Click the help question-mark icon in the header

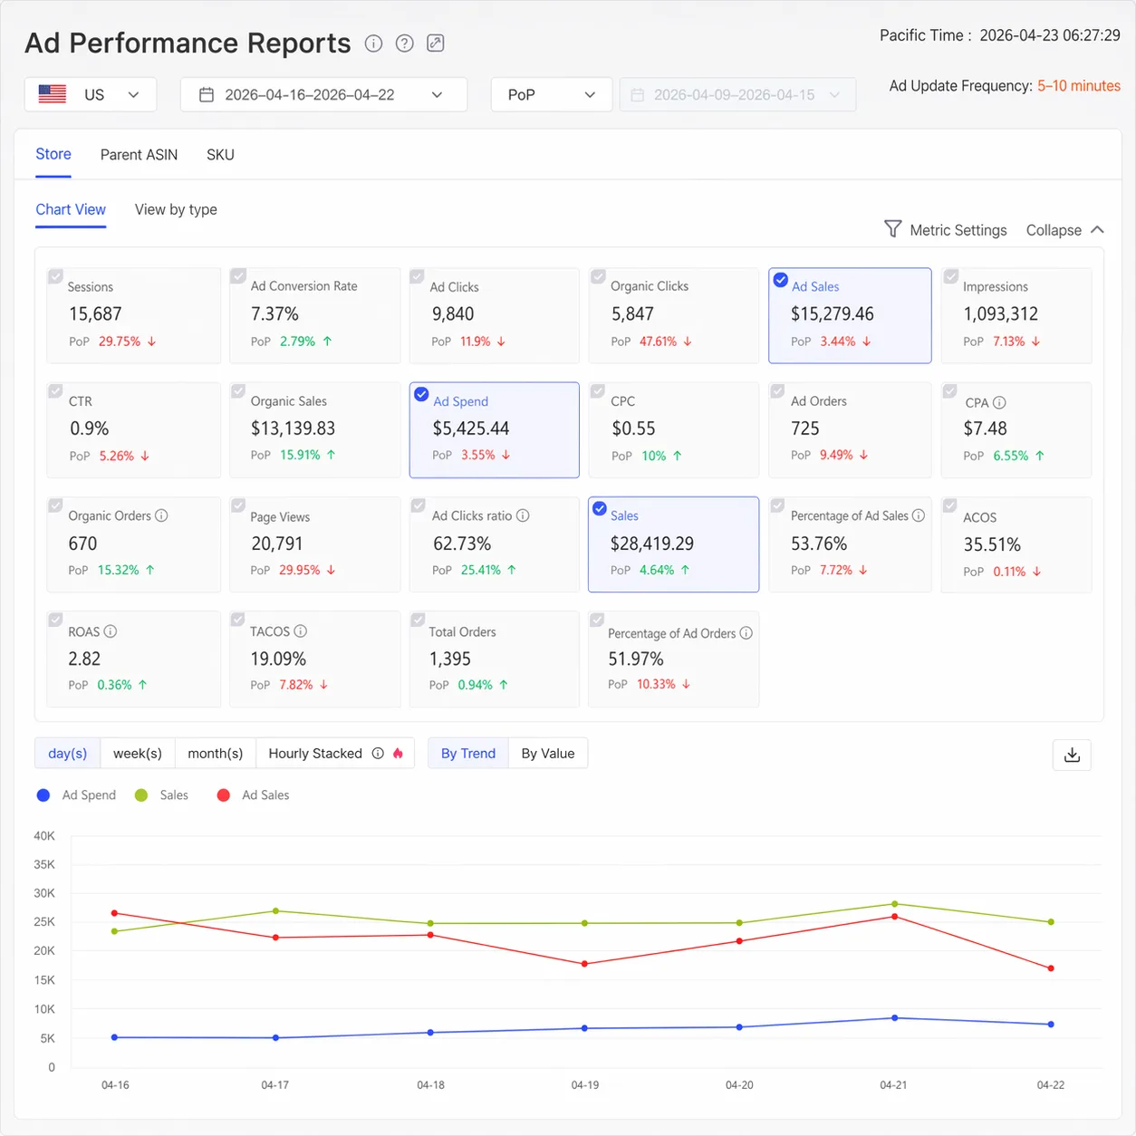pos(404,43)
